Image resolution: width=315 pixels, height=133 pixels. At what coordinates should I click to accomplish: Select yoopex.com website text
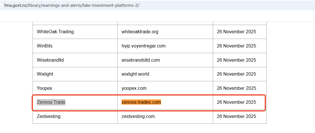point(134,88)
